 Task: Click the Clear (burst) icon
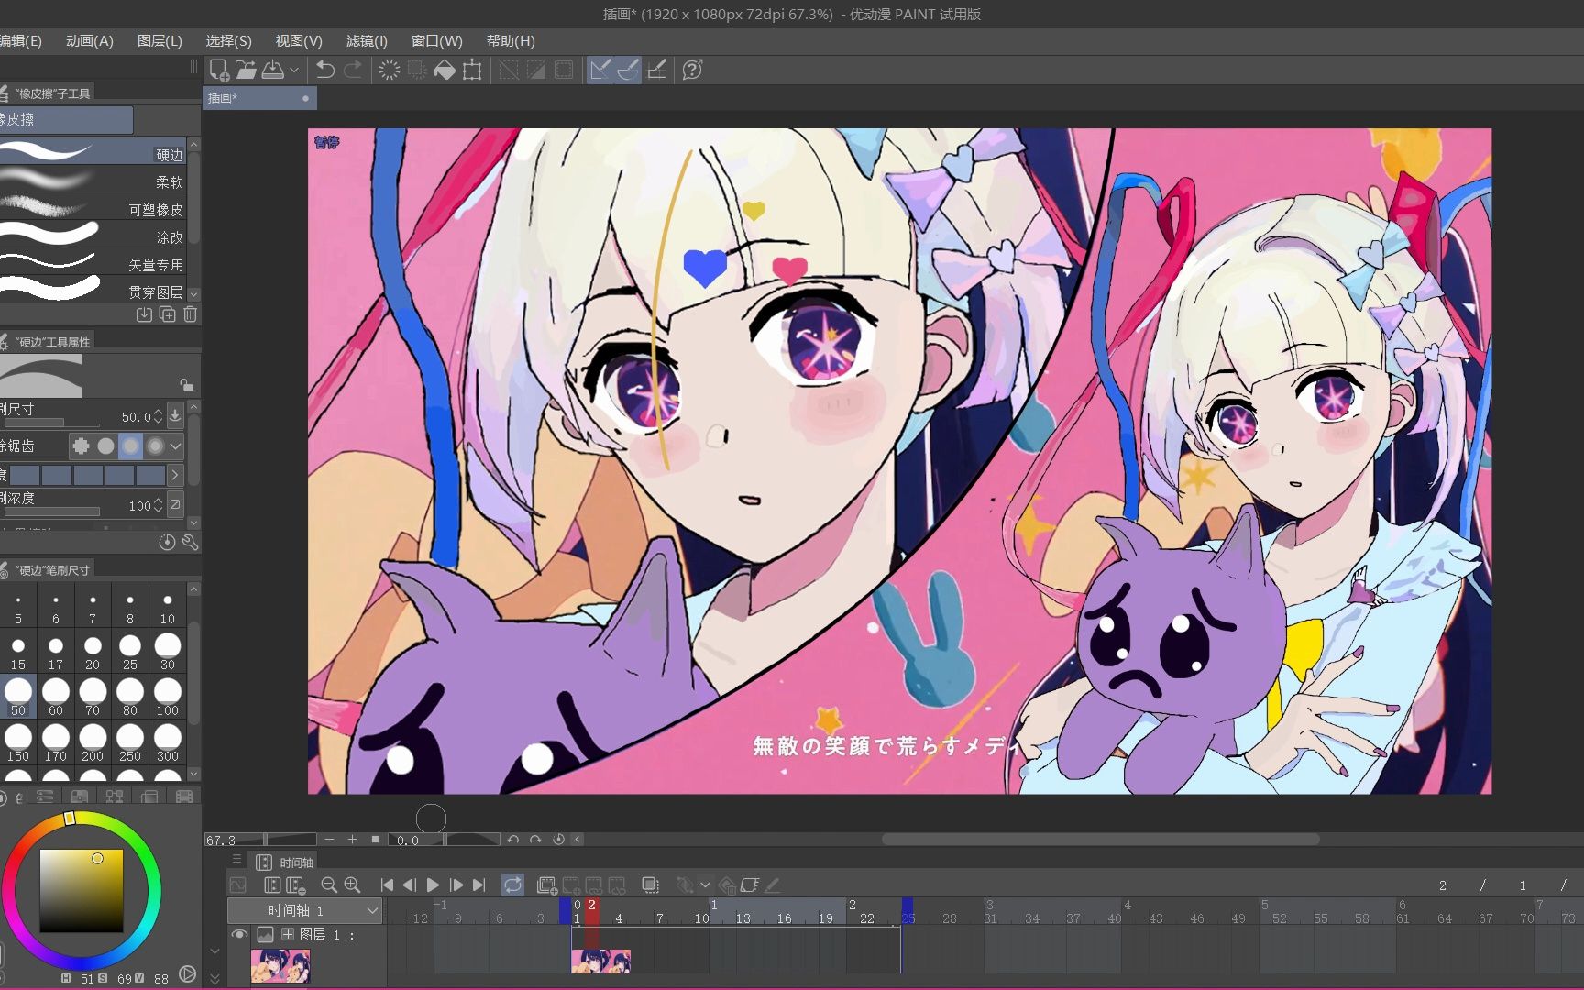point(390,70)
